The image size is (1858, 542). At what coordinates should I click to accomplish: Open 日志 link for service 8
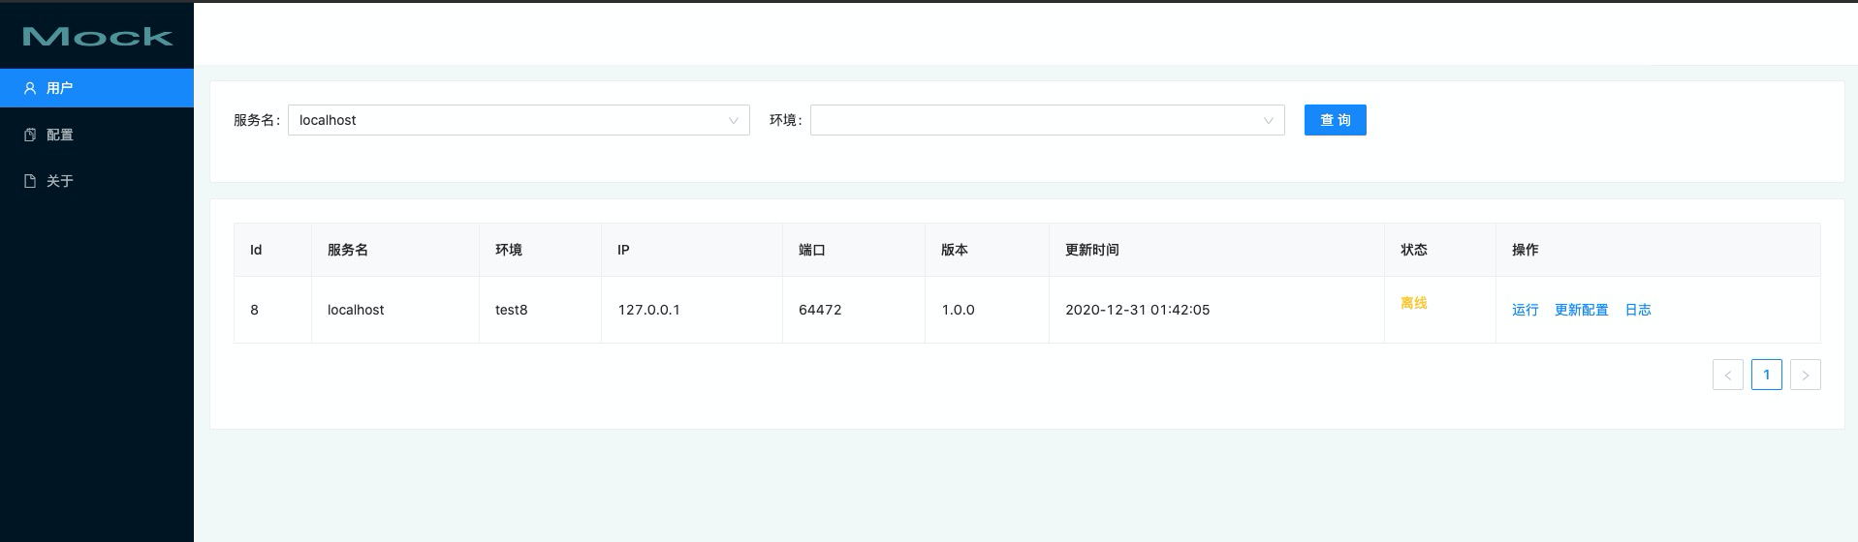pyautogui.click(x=1638, y=310)
